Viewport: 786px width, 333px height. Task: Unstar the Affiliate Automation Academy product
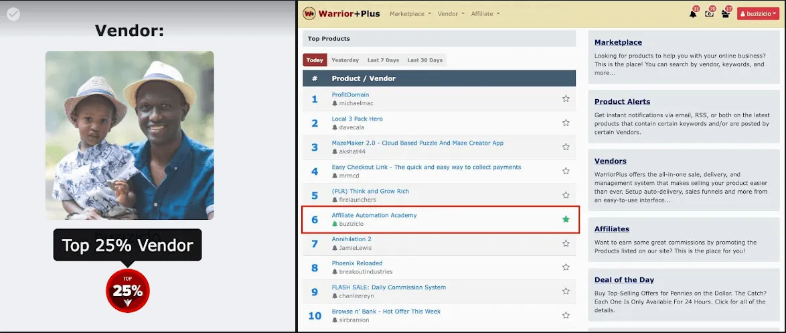tap(566, 219)
